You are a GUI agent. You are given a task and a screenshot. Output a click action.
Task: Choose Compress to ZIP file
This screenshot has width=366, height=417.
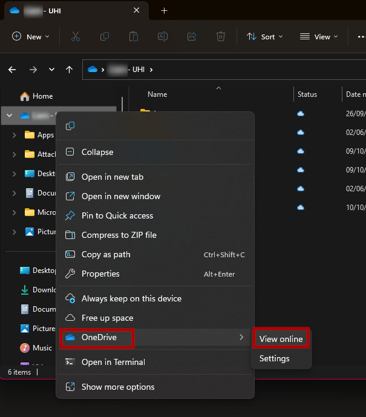click(119, 235)
